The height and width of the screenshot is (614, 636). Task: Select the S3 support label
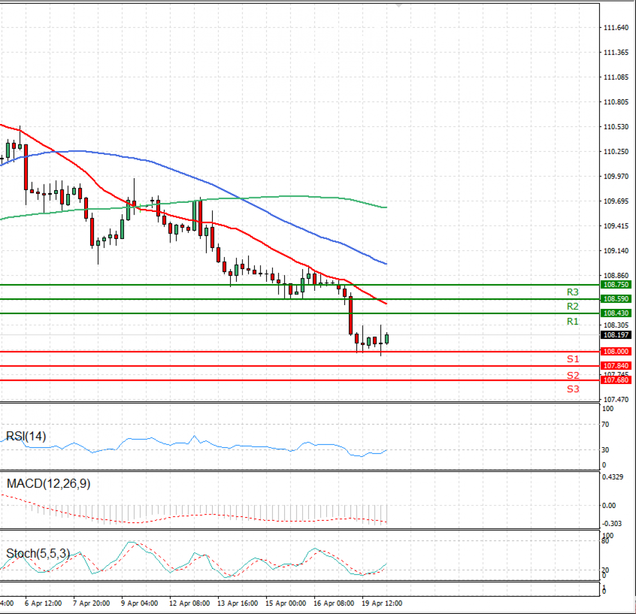(x=573, y=389)
